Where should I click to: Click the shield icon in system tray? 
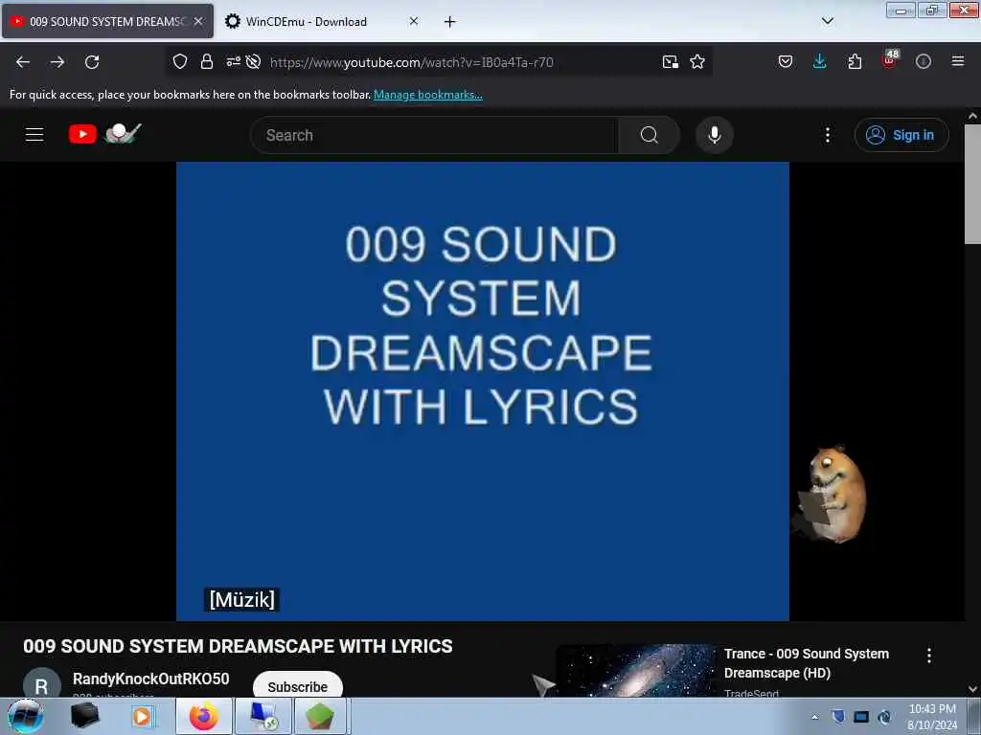(x=838, y=717)
